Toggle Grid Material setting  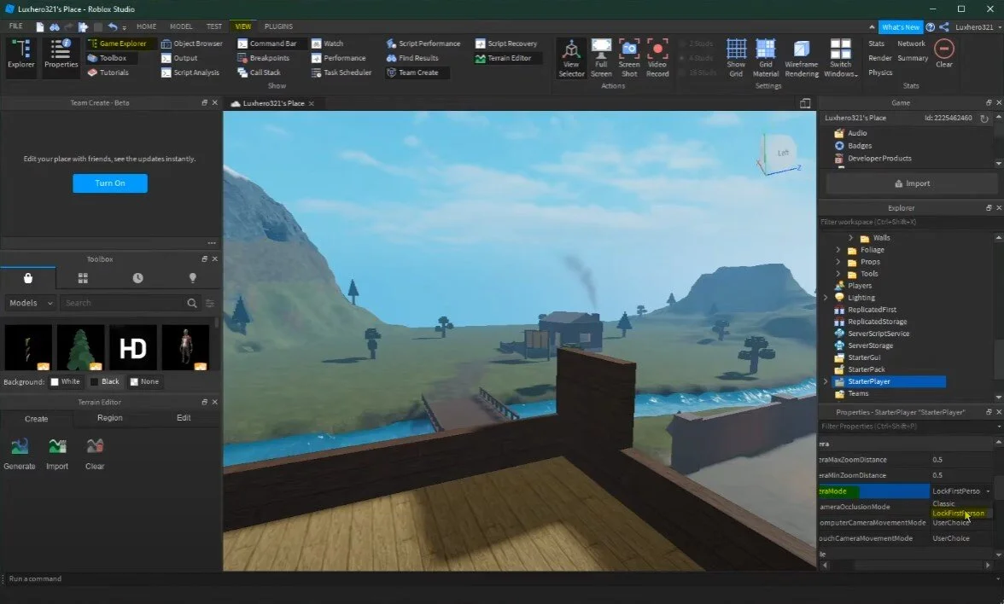[x=765, y=58]
